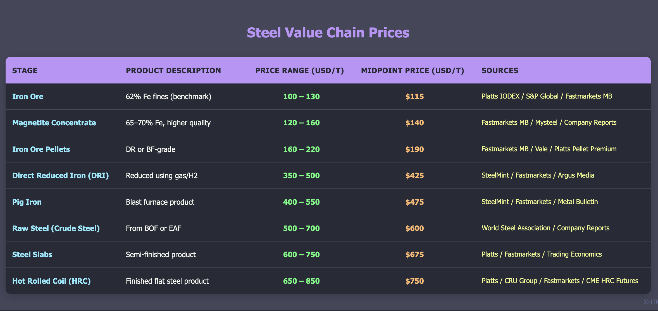
Task: Click the Platts IODEX sources cell
Action: (x=547, y=96)
